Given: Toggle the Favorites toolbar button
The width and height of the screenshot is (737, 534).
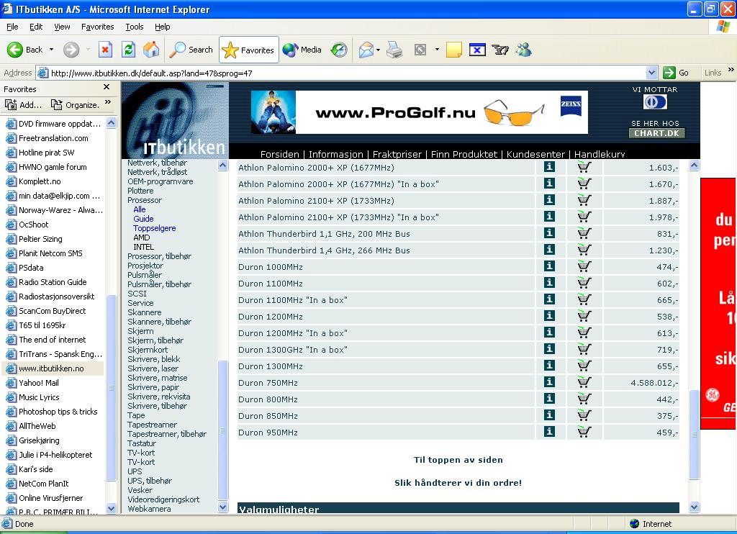Looking at the screenshot, I should point(248,50).
